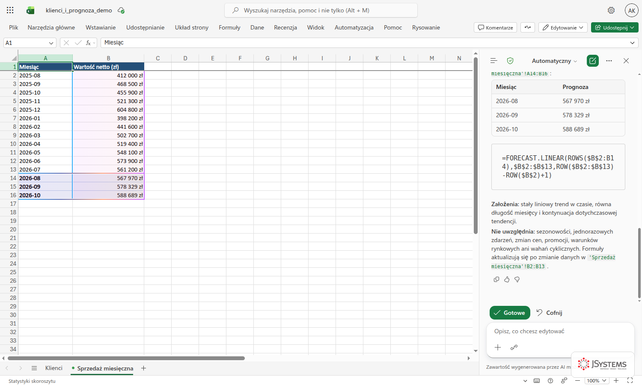Give the response a thumbs up

point(507,279)
